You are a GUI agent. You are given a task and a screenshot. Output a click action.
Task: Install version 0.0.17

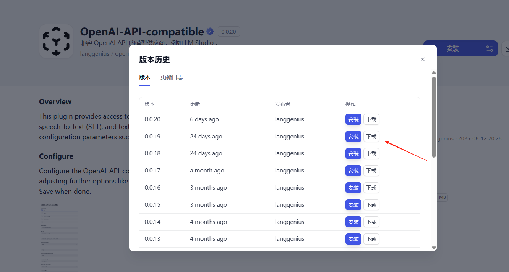(x=353, y=171)
